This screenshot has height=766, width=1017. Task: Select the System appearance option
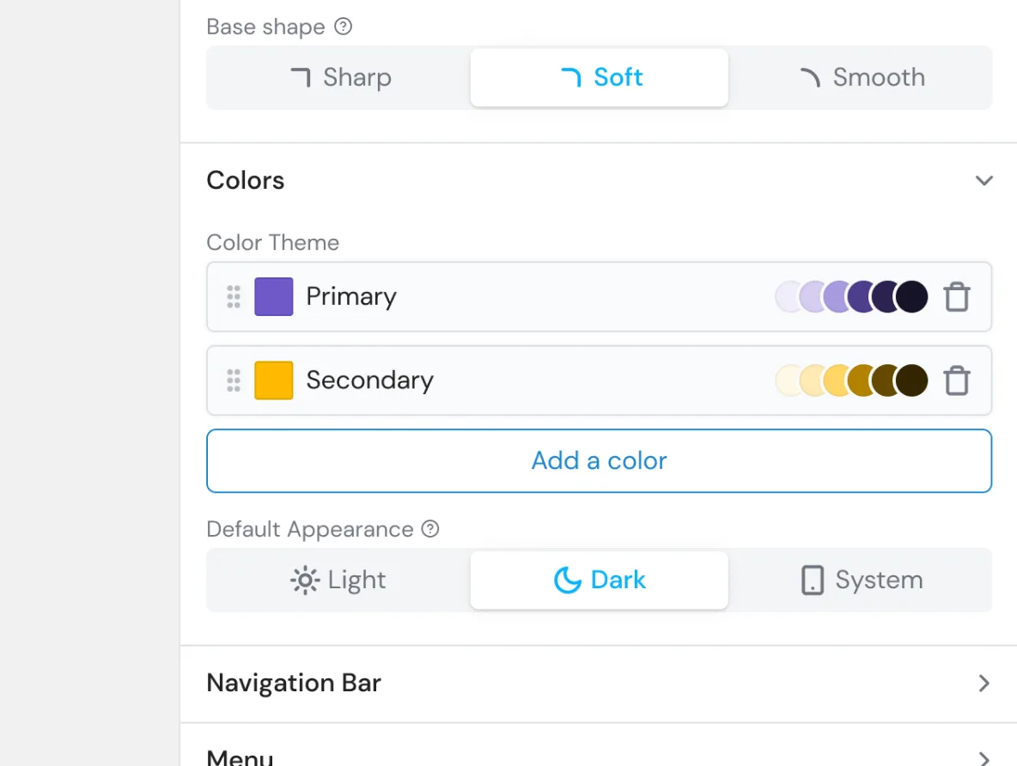coord(861,580)
